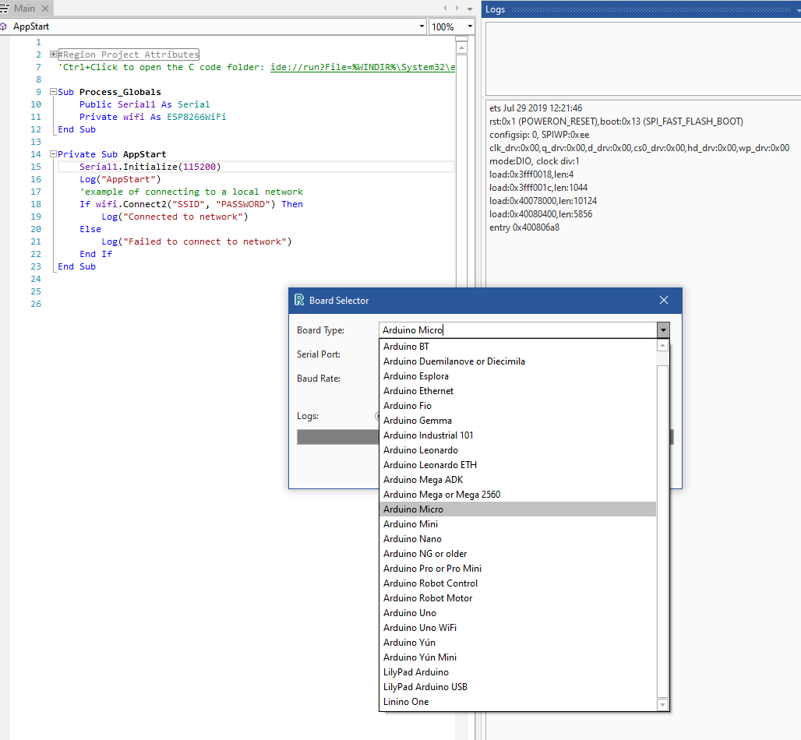
Task: Click the Board Type text field
Action: click(x=518, y=330)
